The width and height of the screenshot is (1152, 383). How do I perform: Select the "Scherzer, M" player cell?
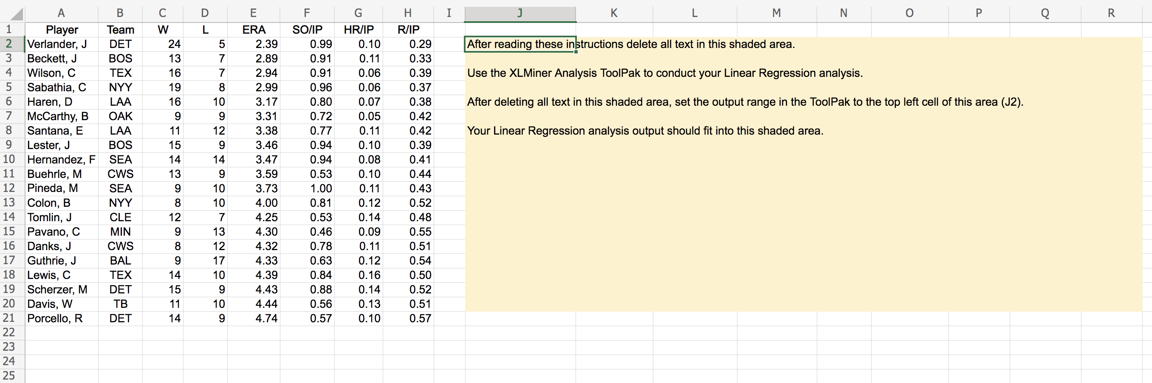pos(62,290)
